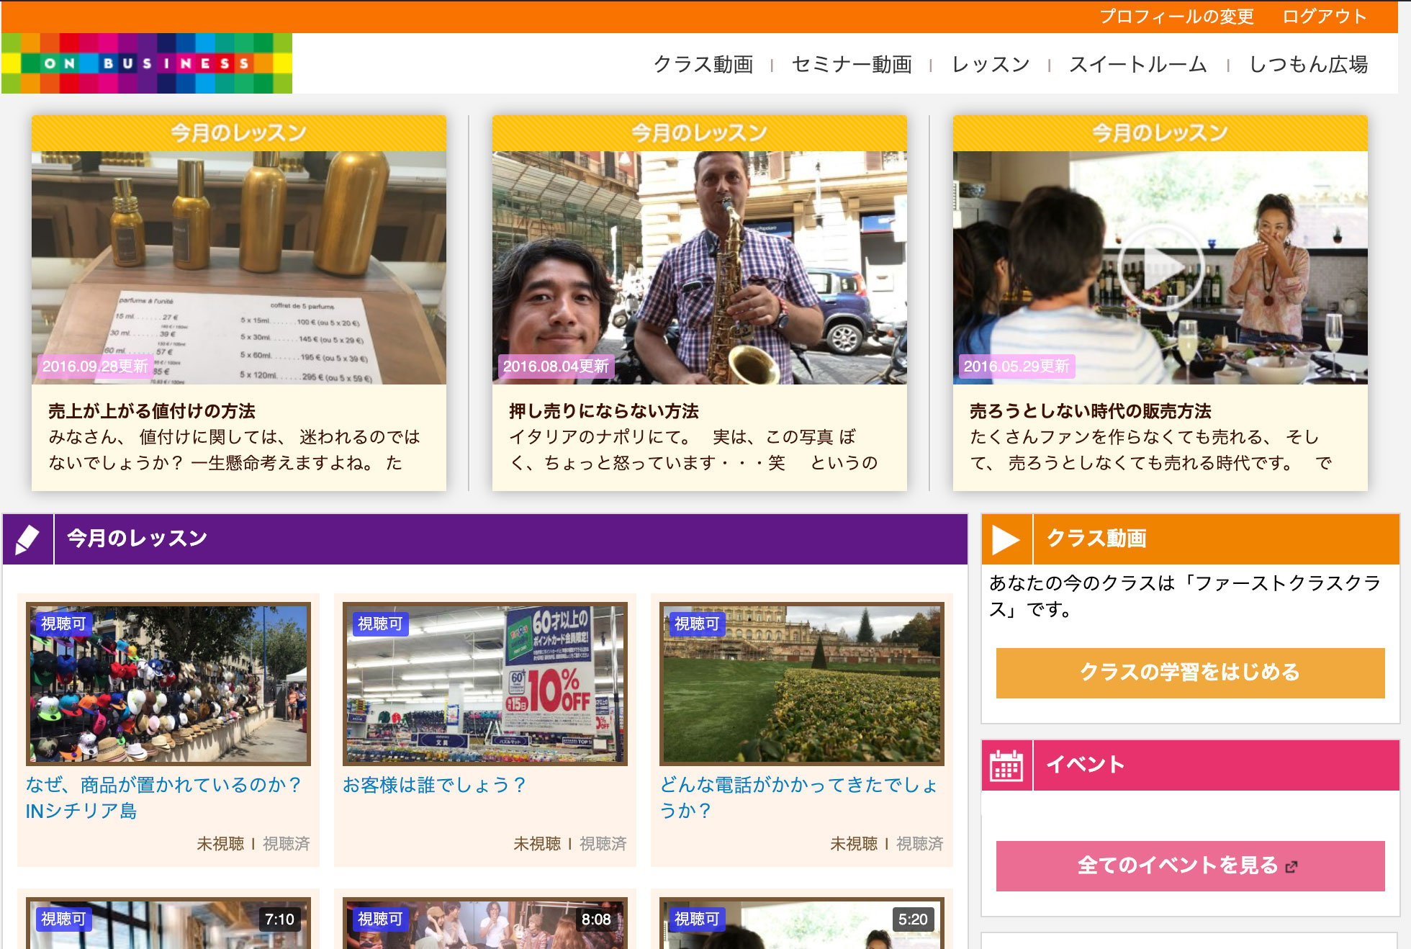Viewport: 1411px width, 949px height.
Task: Open the しつもん広場 menu item
Action: pyautogui.click(x=1308, y=65)
